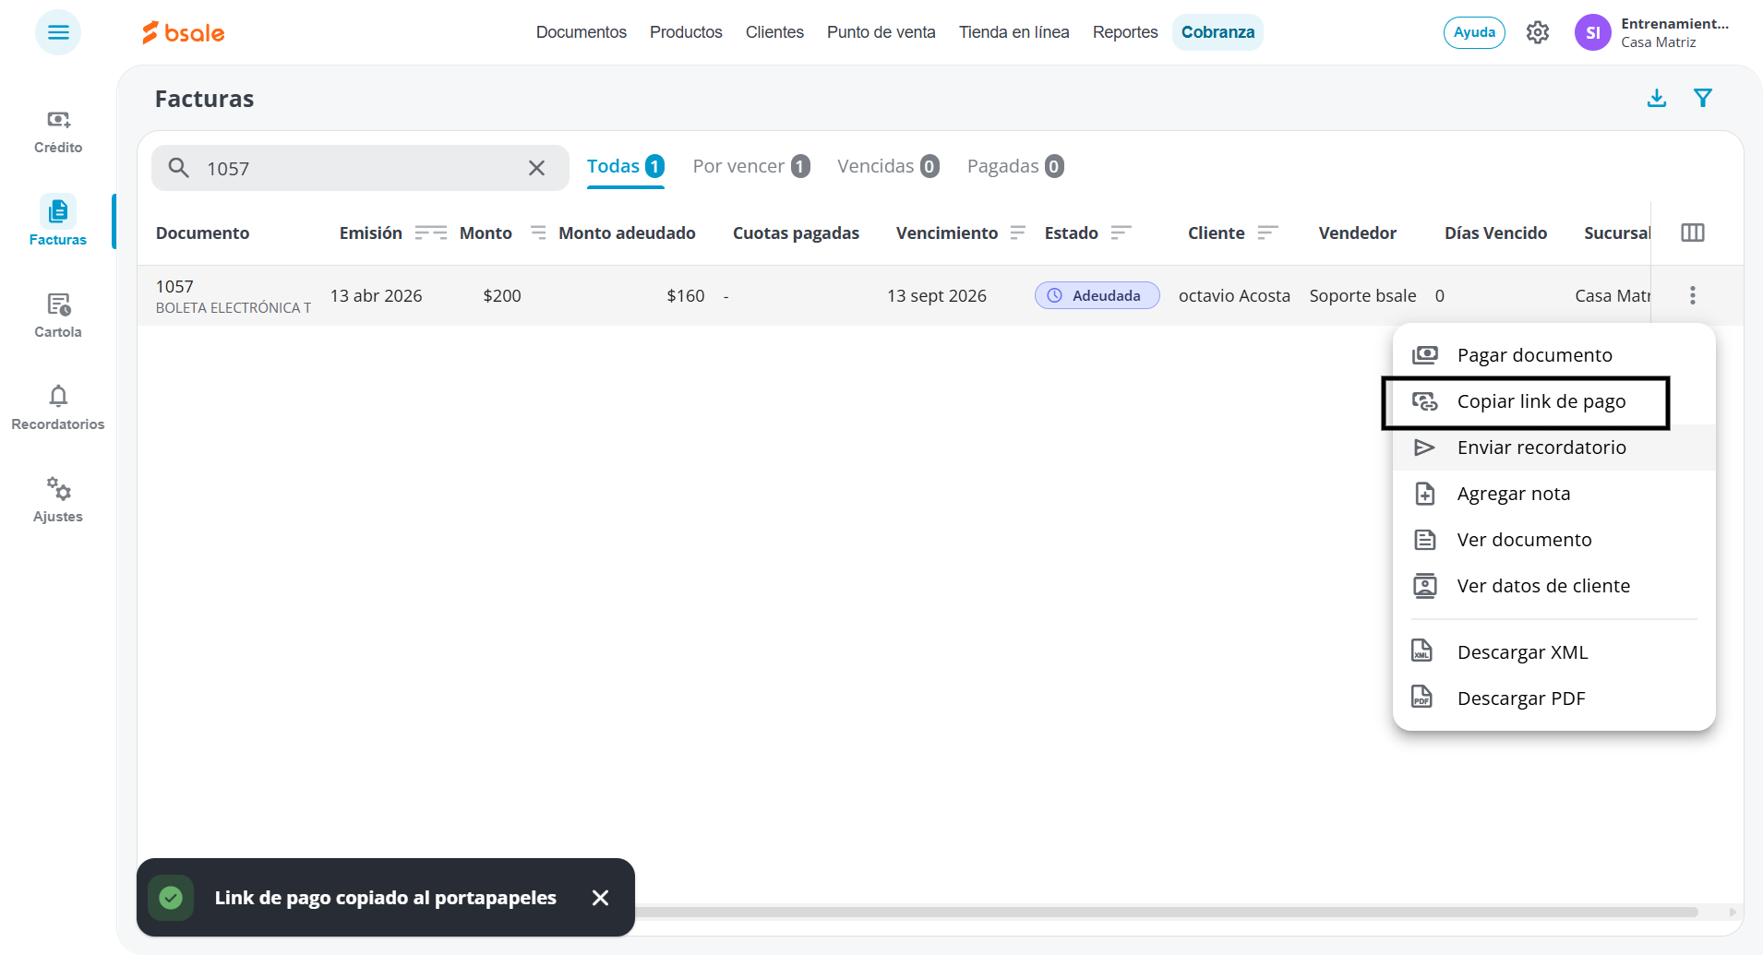This screenshot has height=955, width=1763.
Task: Switch to the Vencidas tab
Action: point(888,166)
